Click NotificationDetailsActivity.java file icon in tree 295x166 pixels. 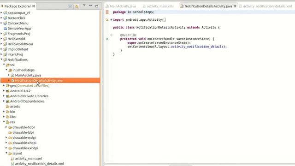[x=12, y=81]
